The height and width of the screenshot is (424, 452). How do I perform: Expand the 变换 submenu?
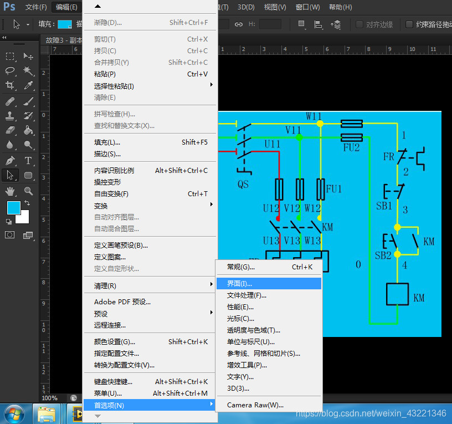[x=150, y=206]
